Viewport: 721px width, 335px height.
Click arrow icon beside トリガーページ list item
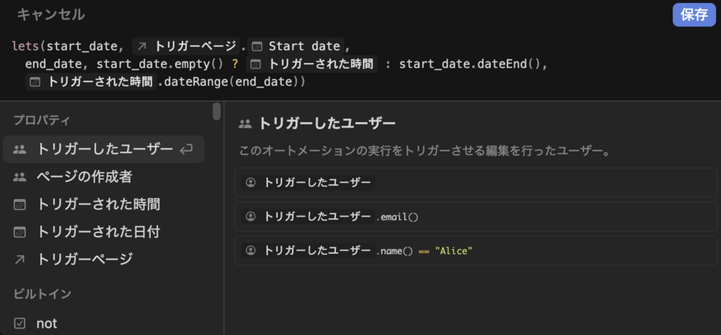click(19, 259)
